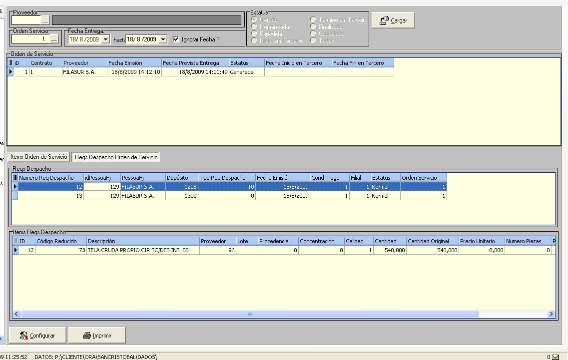Expand the Fecha Entrega start date dropdown

(x=105, y=39)
